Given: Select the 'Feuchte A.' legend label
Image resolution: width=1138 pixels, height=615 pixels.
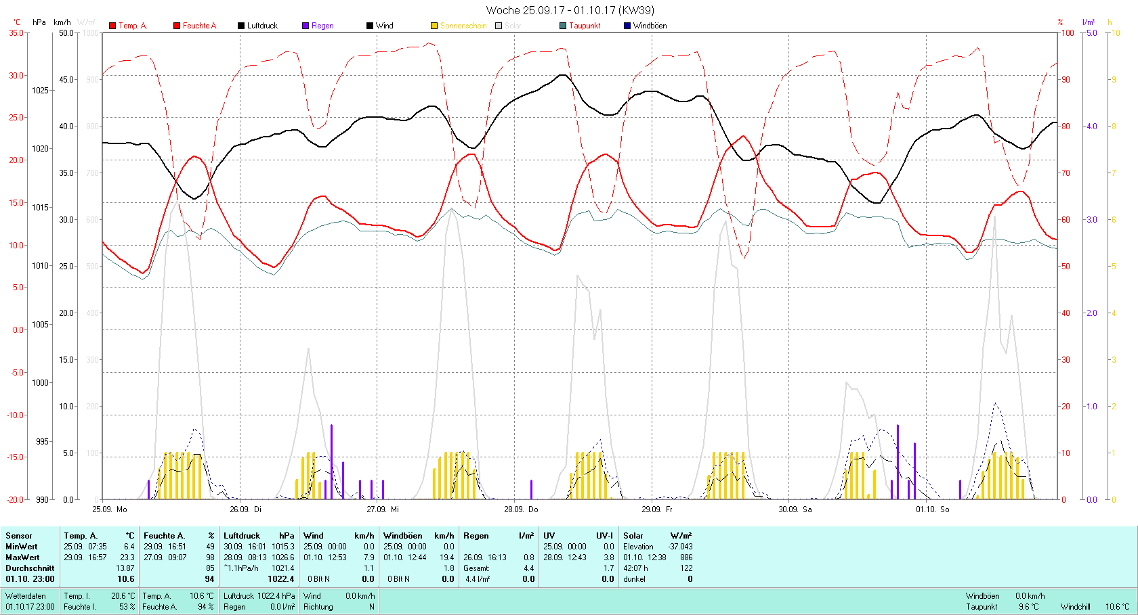Looking at the screenshot, I should click(201, 26).
